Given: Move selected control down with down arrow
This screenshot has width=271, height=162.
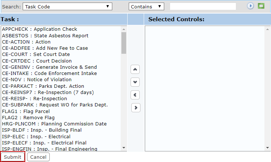Looking at the screenshot, I should tap(135, 82).
